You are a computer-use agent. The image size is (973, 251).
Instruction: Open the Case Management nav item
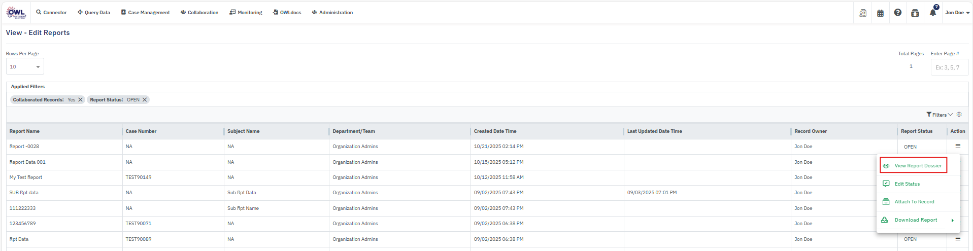[145, 13]
